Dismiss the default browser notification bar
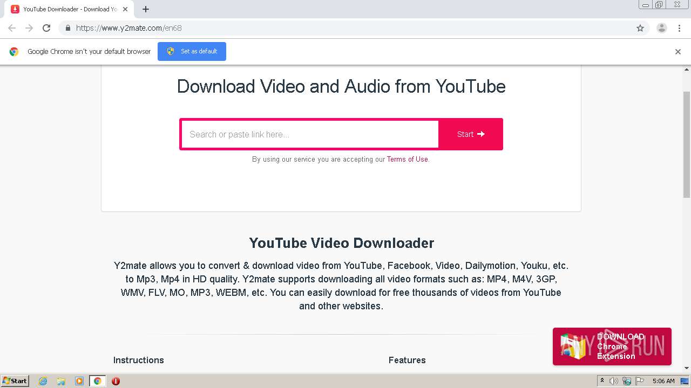Image resolution: width=691 pixels, height=388 pixels. (678, 52)
